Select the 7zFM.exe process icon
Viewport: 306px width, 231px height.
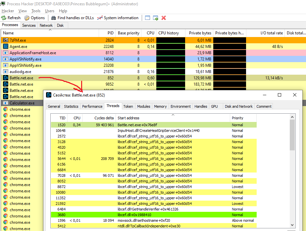pyautogui.click(x=6, y=40)
